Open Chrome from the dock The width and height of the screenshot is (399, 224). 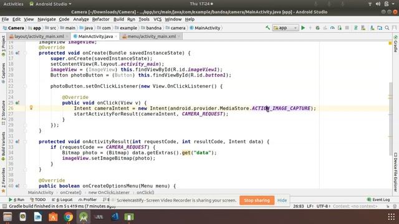click(x=68, y=217)
